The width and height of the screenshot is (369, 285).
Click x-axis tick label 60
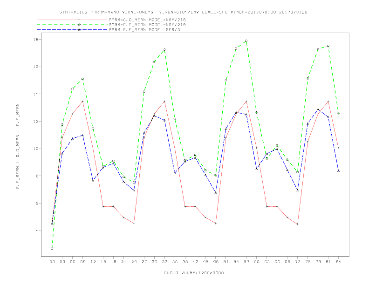pos(257,262)
